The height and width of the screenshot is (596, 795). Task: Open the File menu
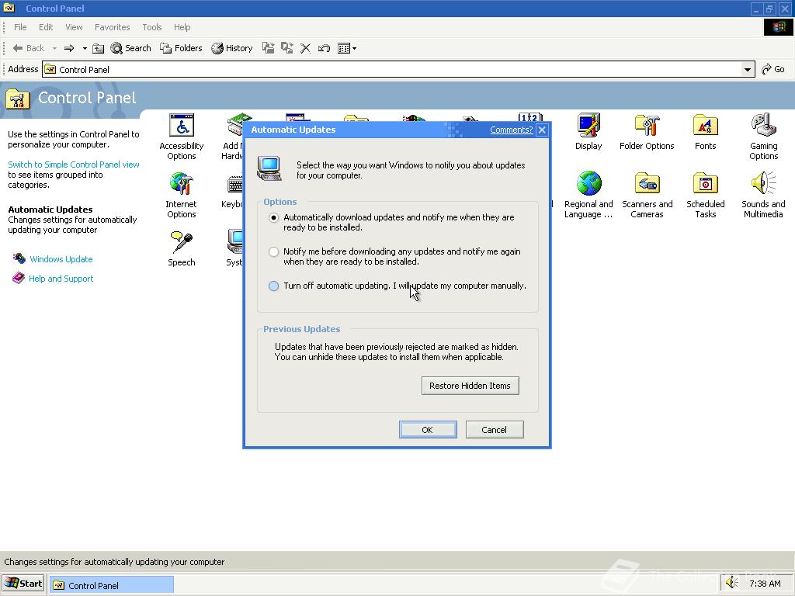point(20,27)
